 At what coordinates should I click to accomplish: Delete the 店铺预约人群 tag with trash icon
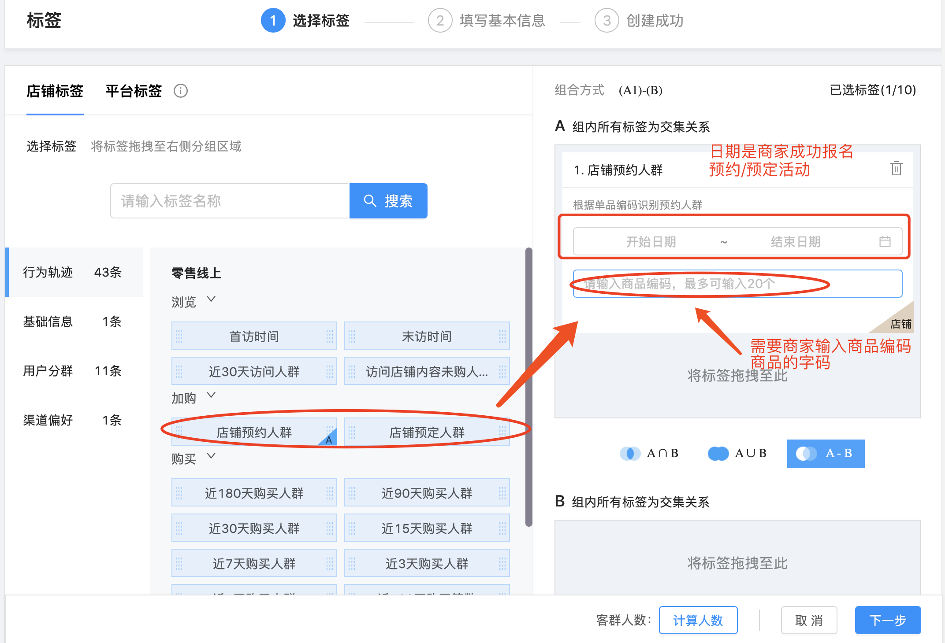[x=896, y=169]
